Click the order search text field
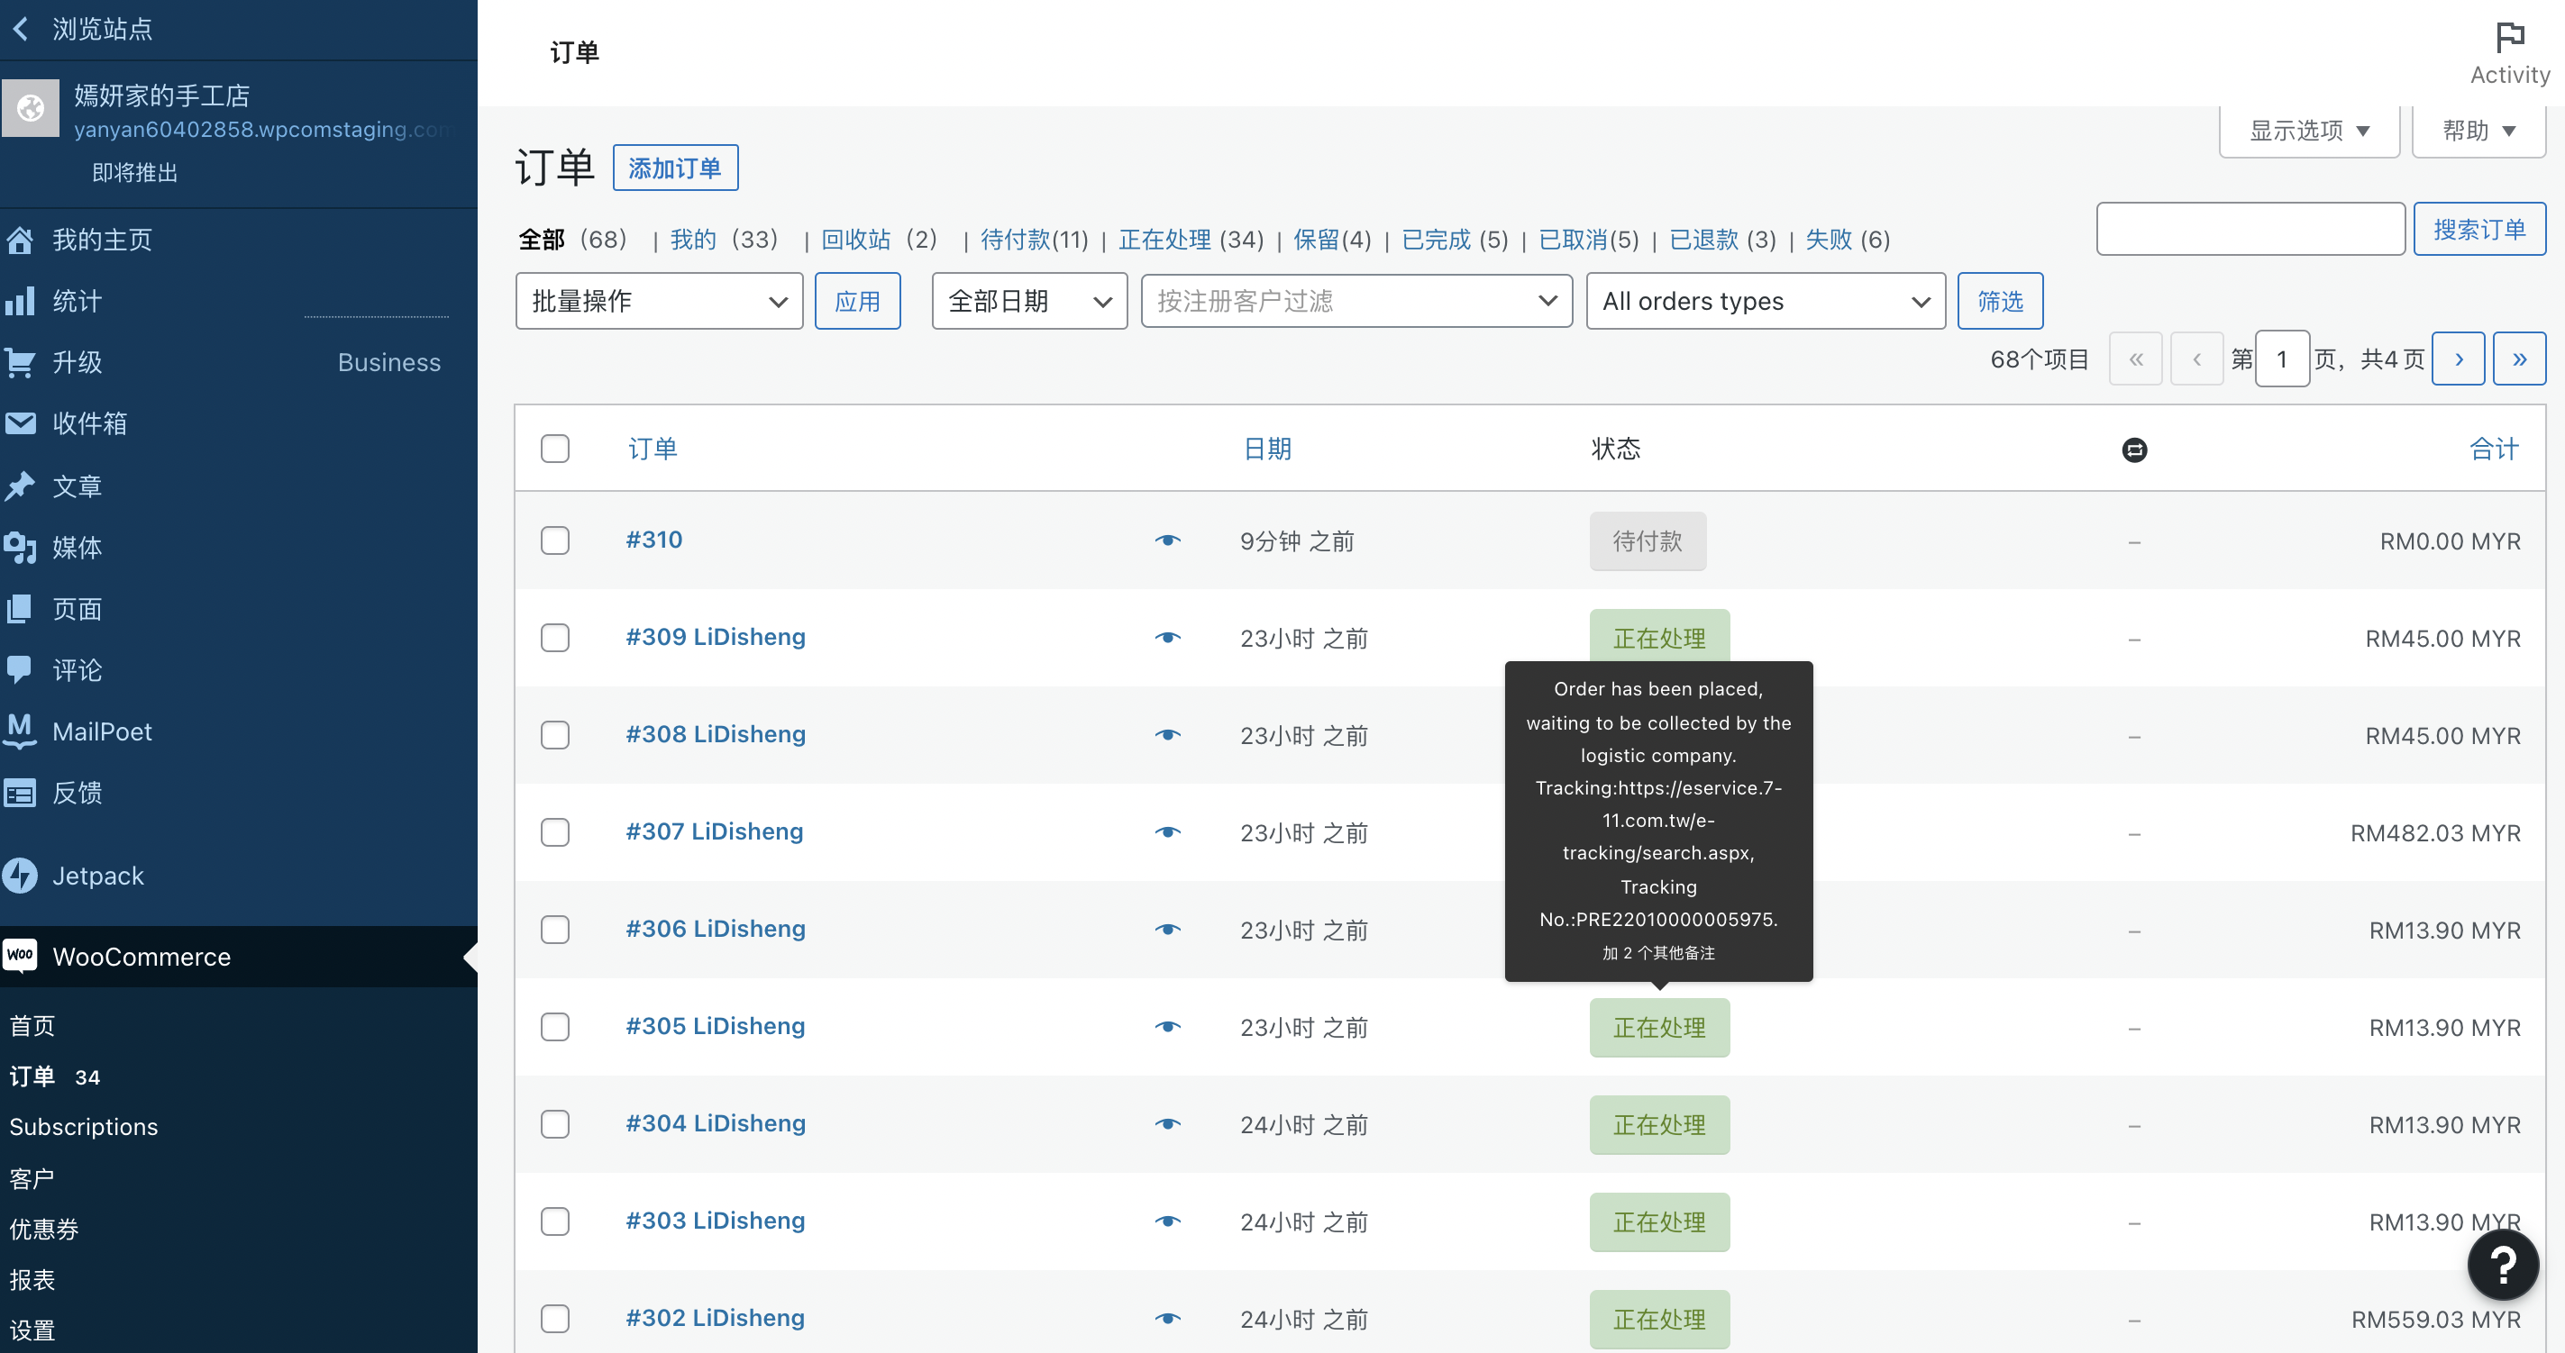Viewport: 2565px width, 1353px height. (x=2250, y=230)
